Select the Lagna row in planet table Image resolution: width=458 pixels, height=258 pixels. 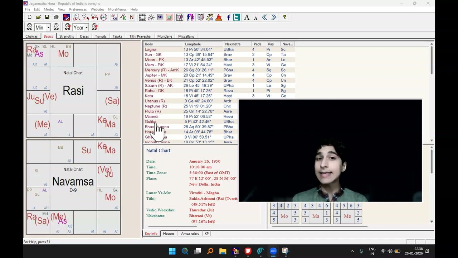coord(219,49)
